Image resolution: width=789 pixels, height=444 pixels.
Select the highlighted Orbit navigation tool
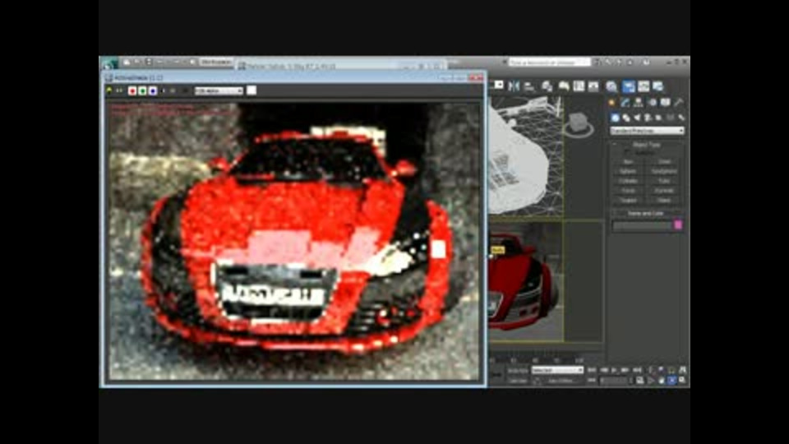coord(671,380)
